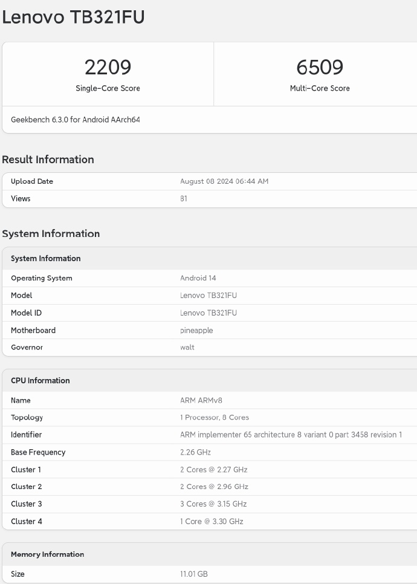Click the Lenovo TB321FU page title
Viewport: 417px width, 584px height.
pos(73,18)
